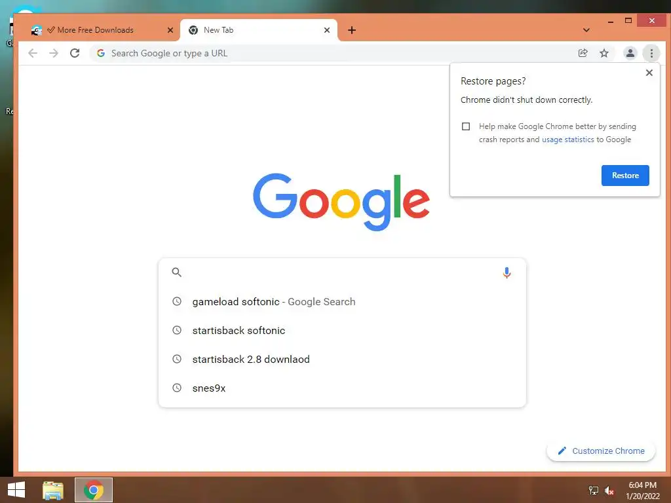Click the Customize Chrome button

pyautogui.click(x=601, y=451)
